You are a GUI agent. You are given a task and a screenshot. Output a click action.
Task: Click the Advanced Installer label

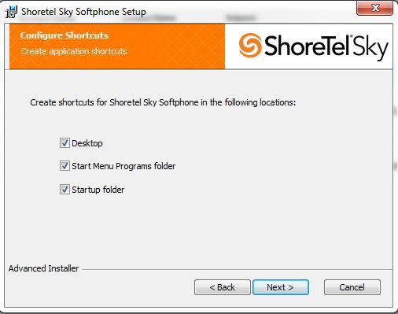pos(43,268)
